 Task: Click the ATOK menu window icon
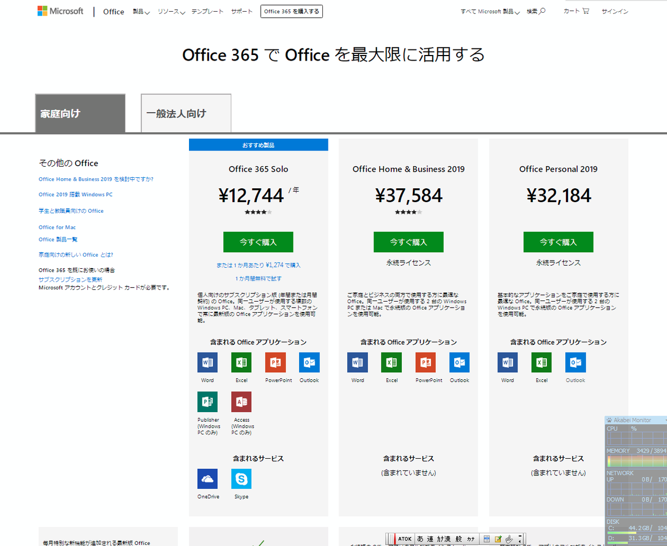point(486,539)
